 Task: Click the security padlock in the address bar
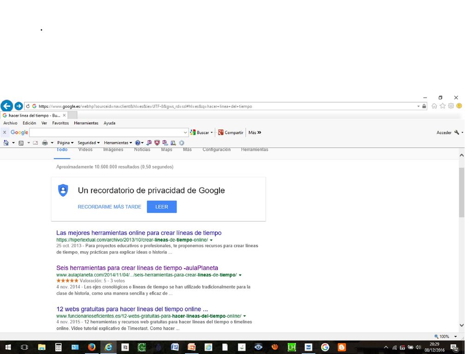tap(424, 106)
